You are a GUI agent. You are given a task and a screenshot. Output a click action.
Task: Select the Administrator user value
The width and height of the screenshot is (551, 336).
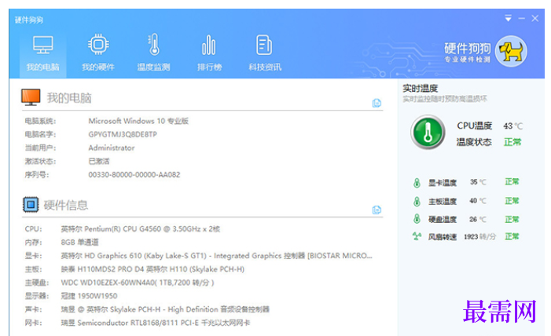112,148
